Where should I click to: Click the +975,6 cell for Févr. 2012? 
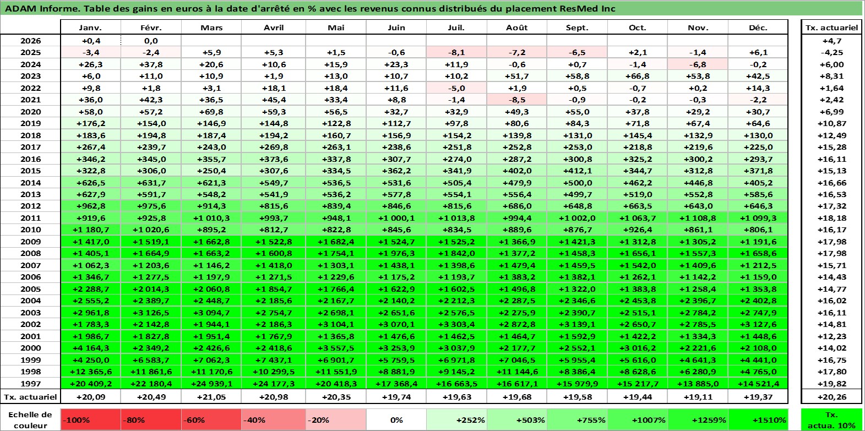coord(151,206)
